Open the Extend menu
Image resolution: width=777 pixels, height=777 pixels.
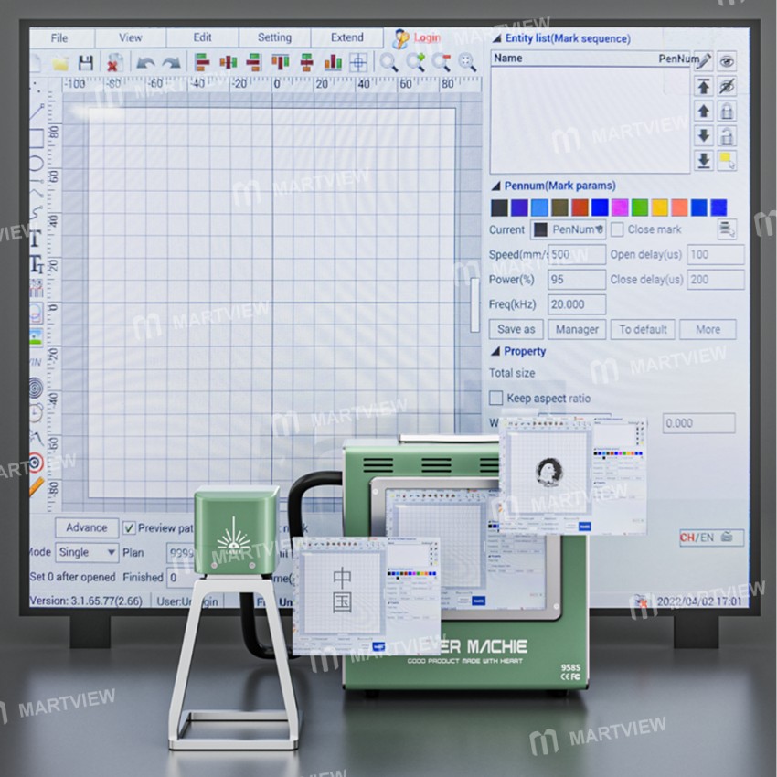point(346,37)
